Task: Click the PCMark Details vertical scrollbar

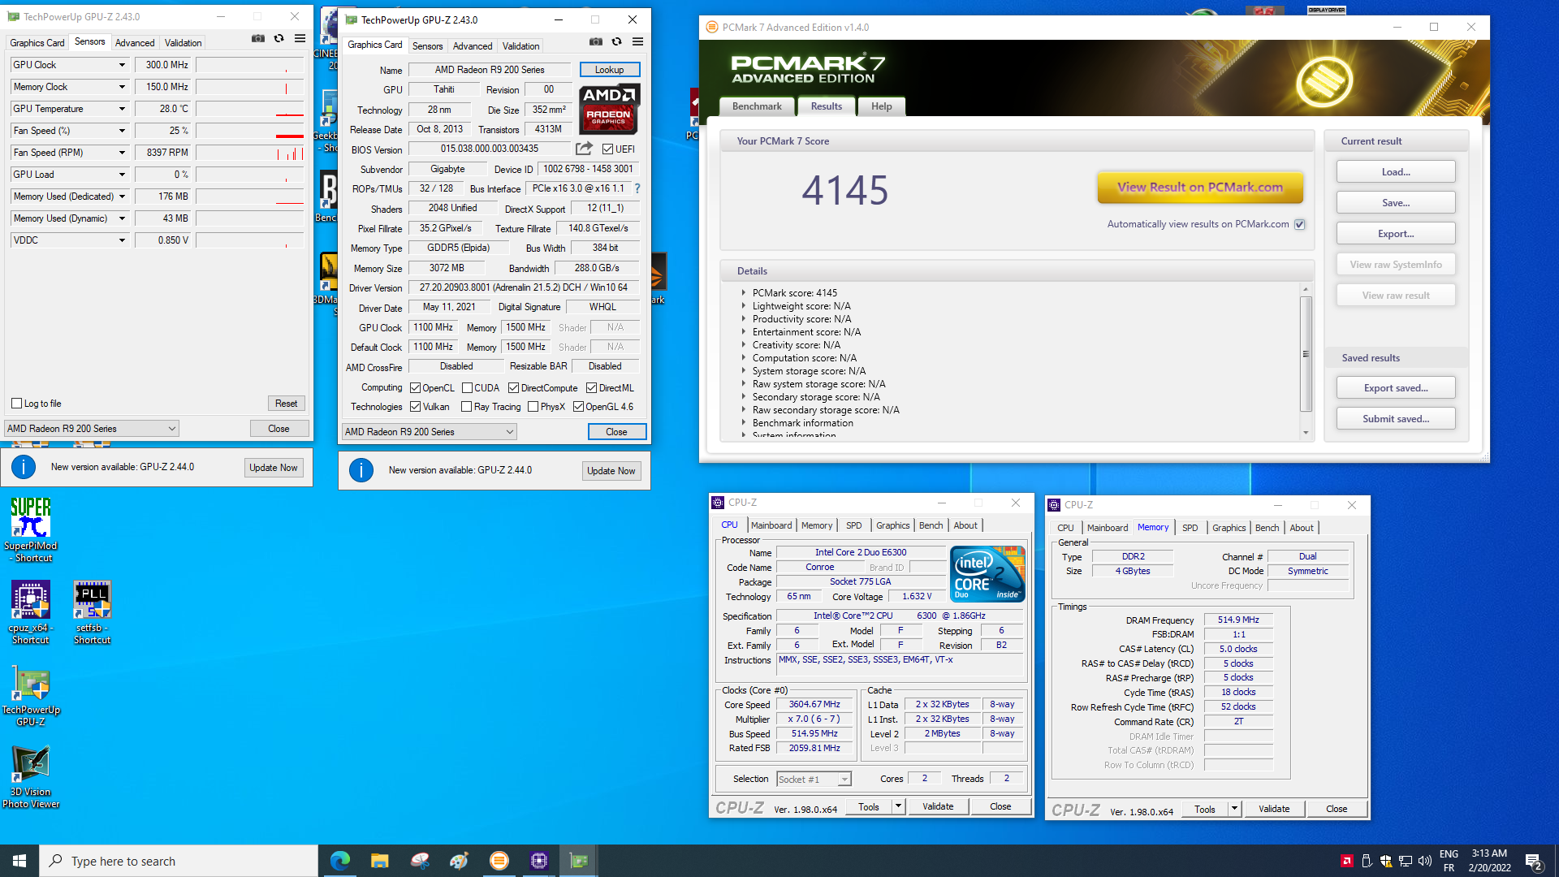Action: (x=1306, y=355)
